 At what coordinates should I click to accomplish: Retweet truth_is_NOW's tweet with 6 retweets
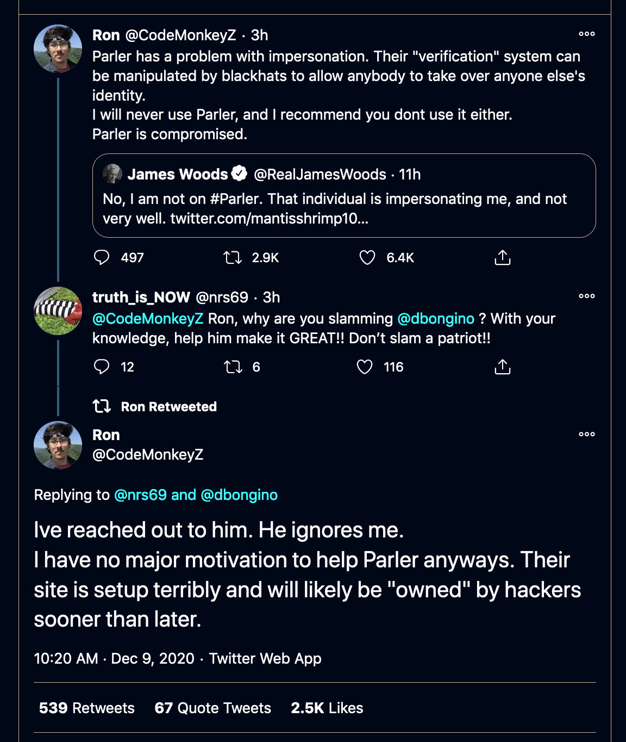233,367
